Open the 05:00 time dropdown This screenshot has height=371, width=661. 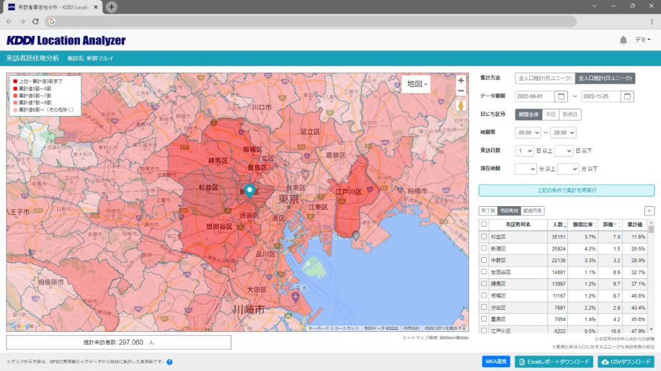pyautogui.click(x=528, y=133)
